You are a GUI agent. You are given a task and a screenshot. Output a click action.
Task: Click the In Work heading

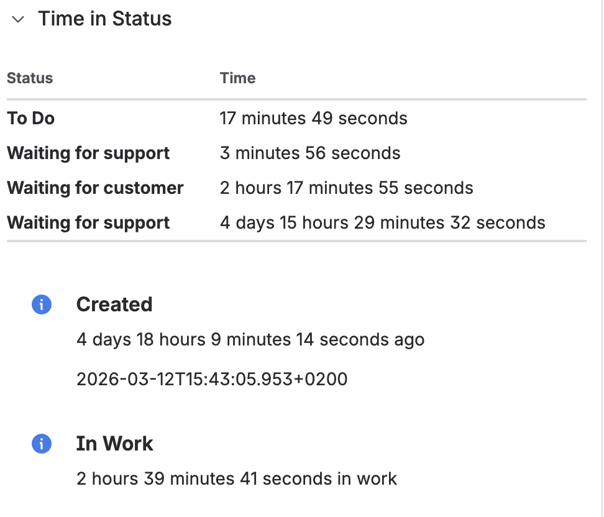pyautogui.click(x=114, y=444)
